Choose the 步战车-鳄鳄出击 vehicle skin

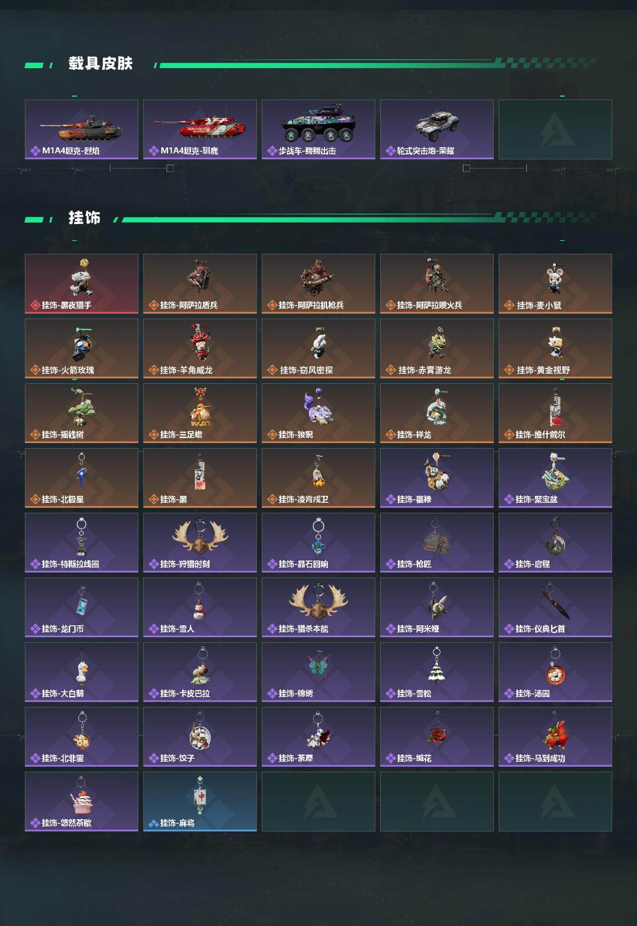[318, 129]
